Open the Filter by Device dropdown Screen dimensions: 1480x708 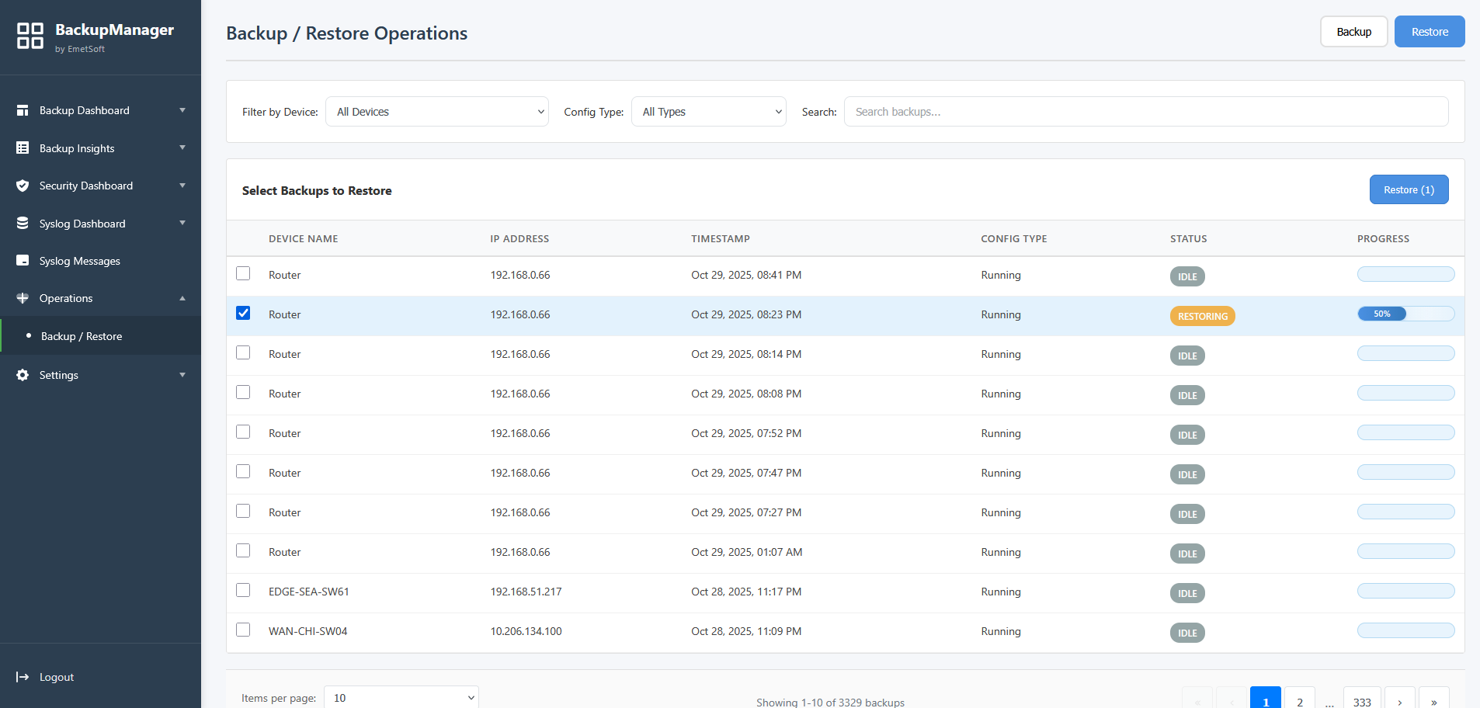pos(436,111)
